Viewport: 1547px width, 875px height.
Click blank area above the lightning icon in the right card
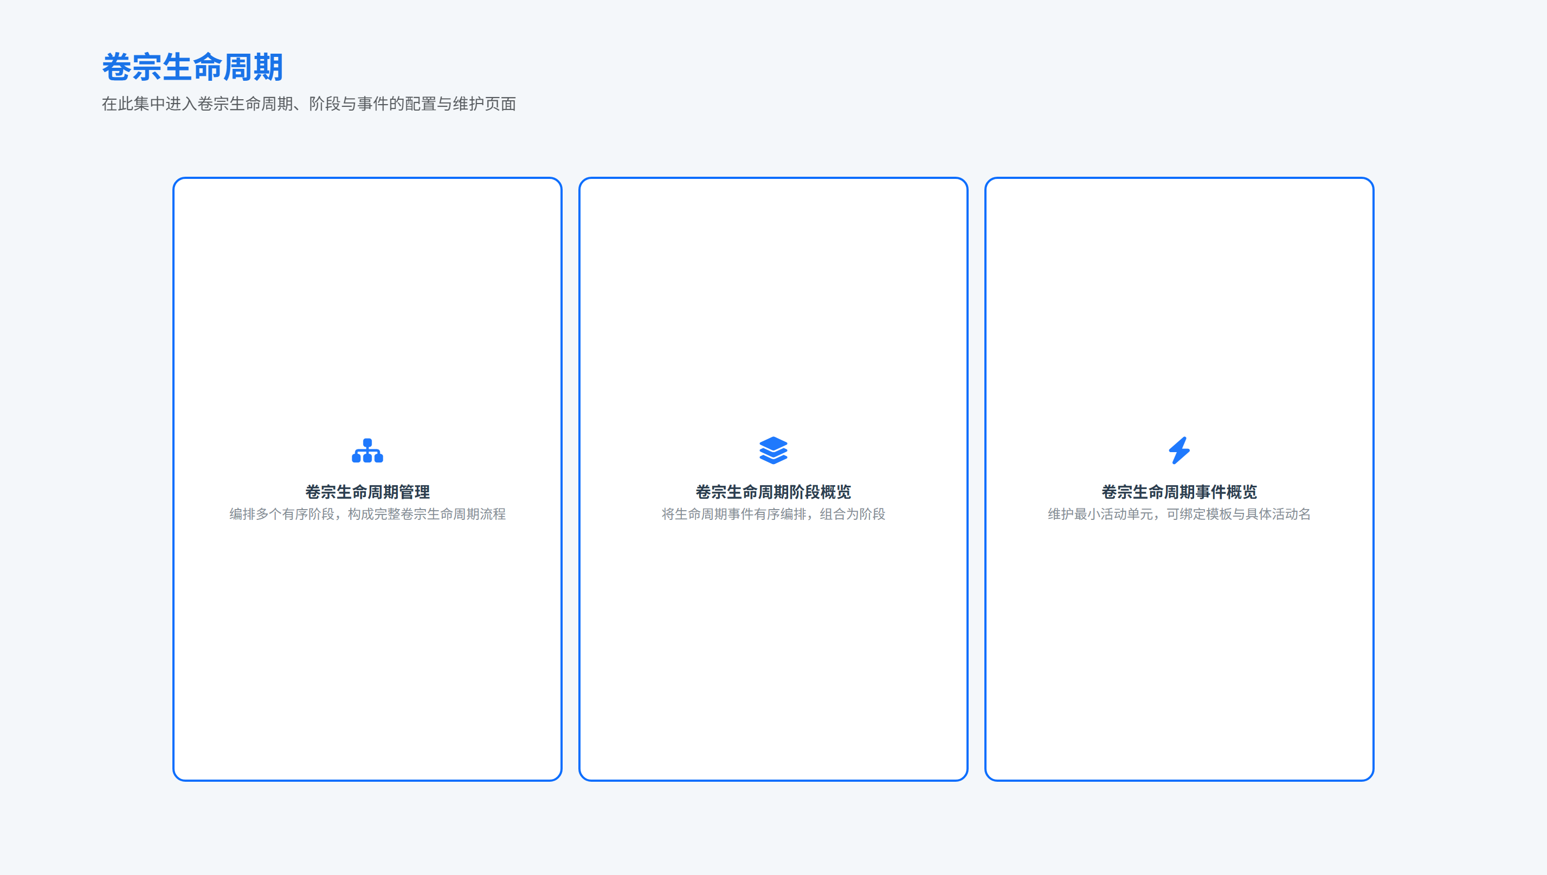1179,300
